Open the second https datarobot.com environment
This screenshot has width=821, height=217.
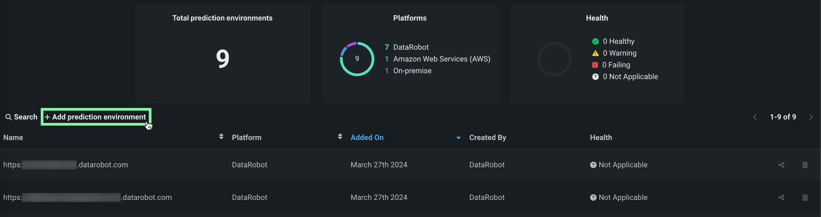[87, 197]
